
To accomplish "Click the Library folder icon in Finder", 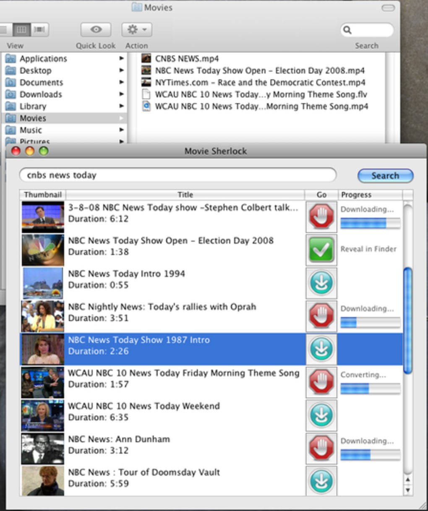I will pos(10,107).
